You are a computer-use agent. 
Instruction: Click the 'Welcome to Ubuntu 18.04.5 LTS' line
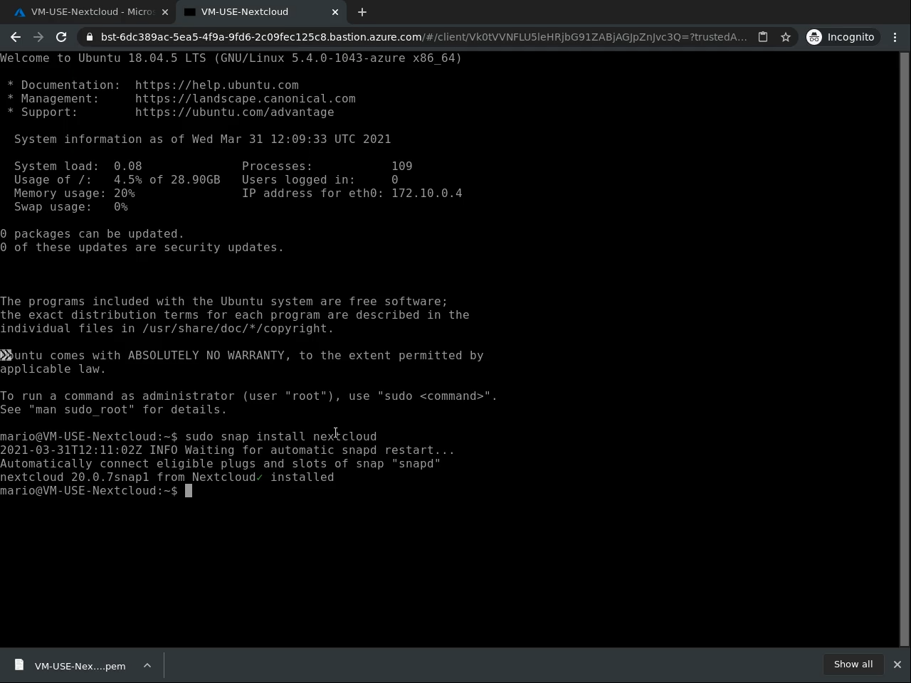click(231, 58)
